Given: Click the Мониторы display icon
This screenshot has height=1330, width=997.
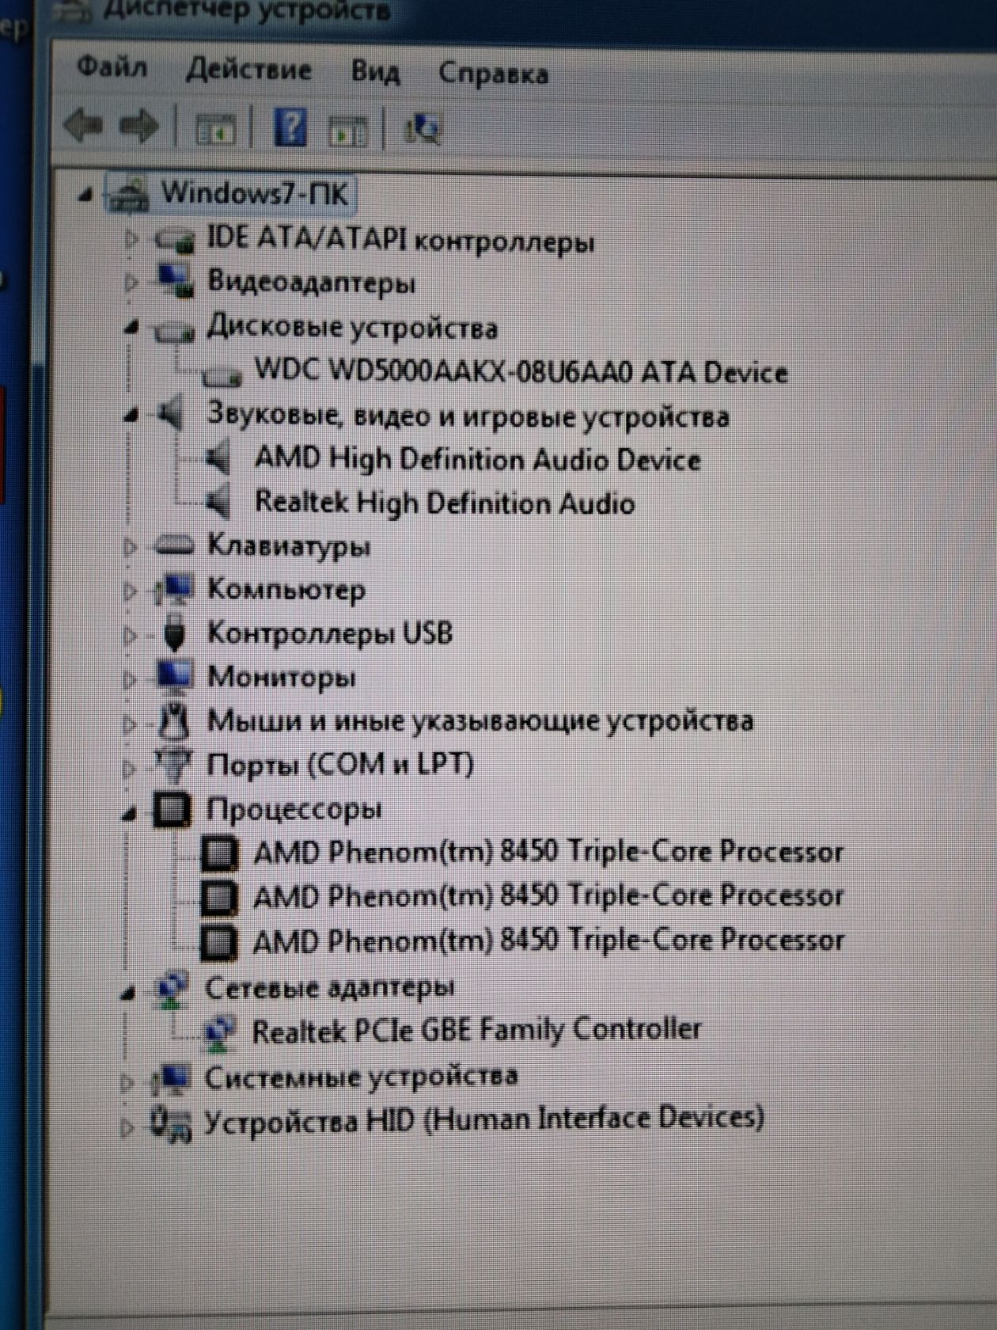Looking at the screenshot, I should coord(174,676).
